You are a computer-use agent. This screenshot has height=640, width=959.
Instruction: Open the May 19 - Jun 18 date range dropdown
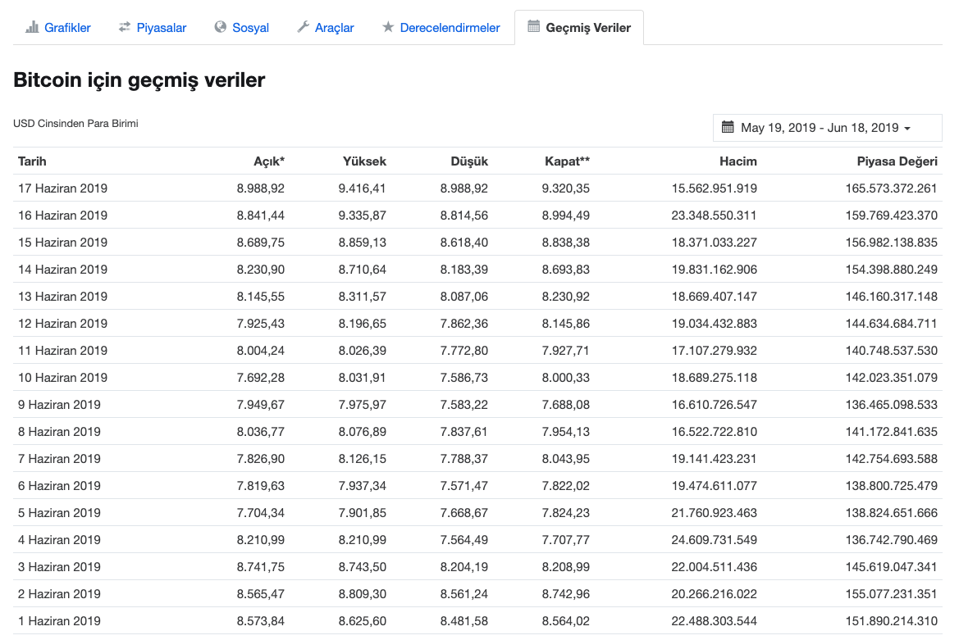point(820,128)
